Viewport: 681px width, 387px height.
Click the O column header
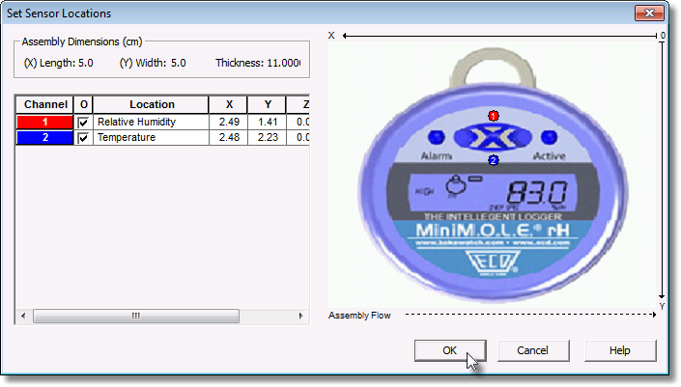pos(83,104)
